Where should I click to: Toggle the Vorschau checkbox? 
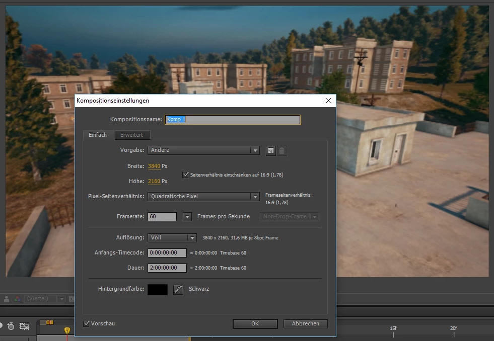point(86,323)
